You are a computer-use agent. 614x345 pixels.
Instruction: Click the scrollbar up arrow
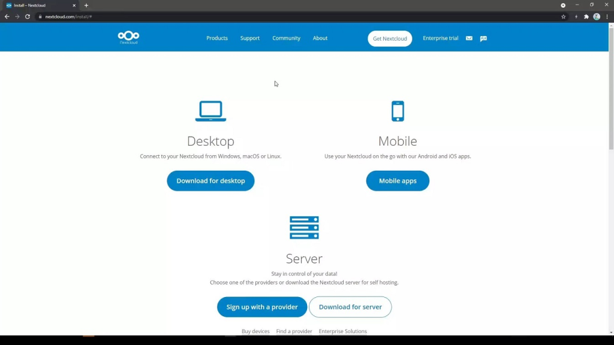(611, 25)
